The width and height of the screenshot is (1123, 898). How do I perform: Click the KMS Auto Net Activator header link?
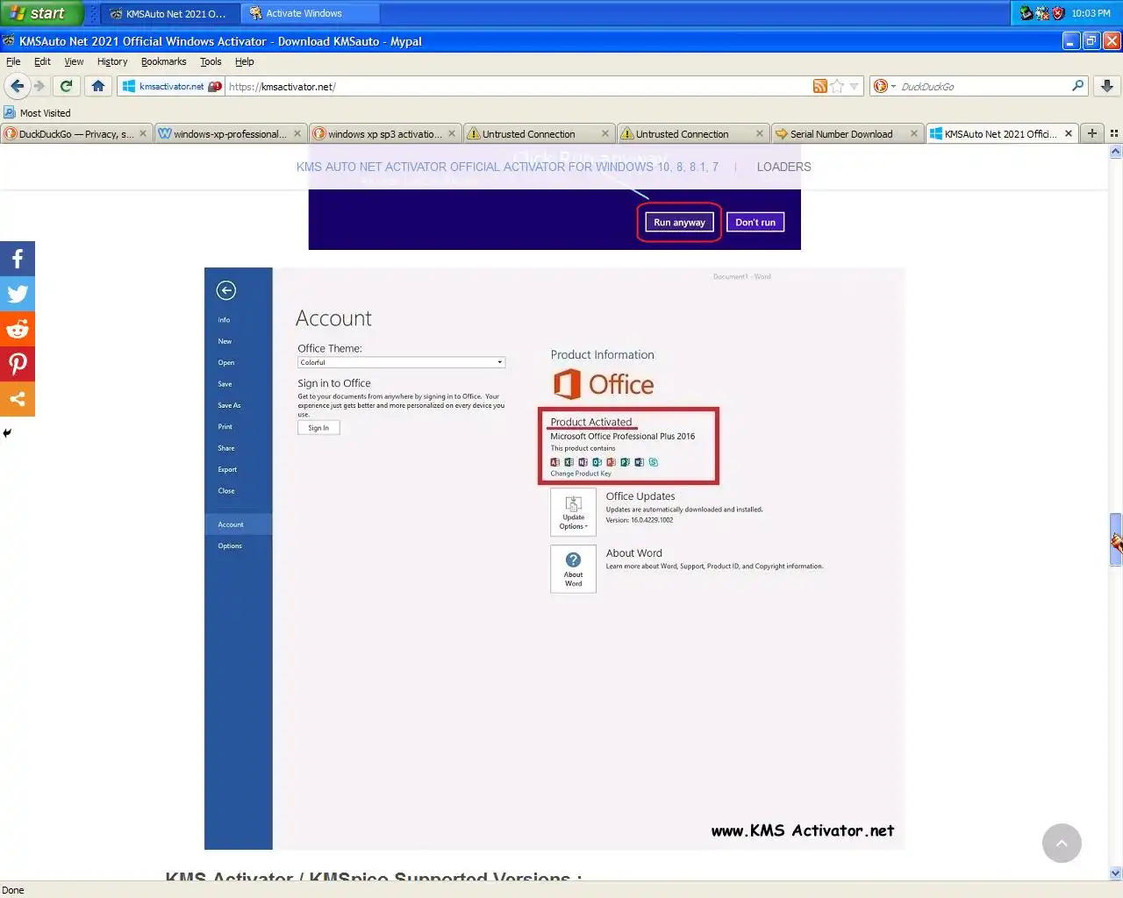pyautogui.click(x=507, y=167)
